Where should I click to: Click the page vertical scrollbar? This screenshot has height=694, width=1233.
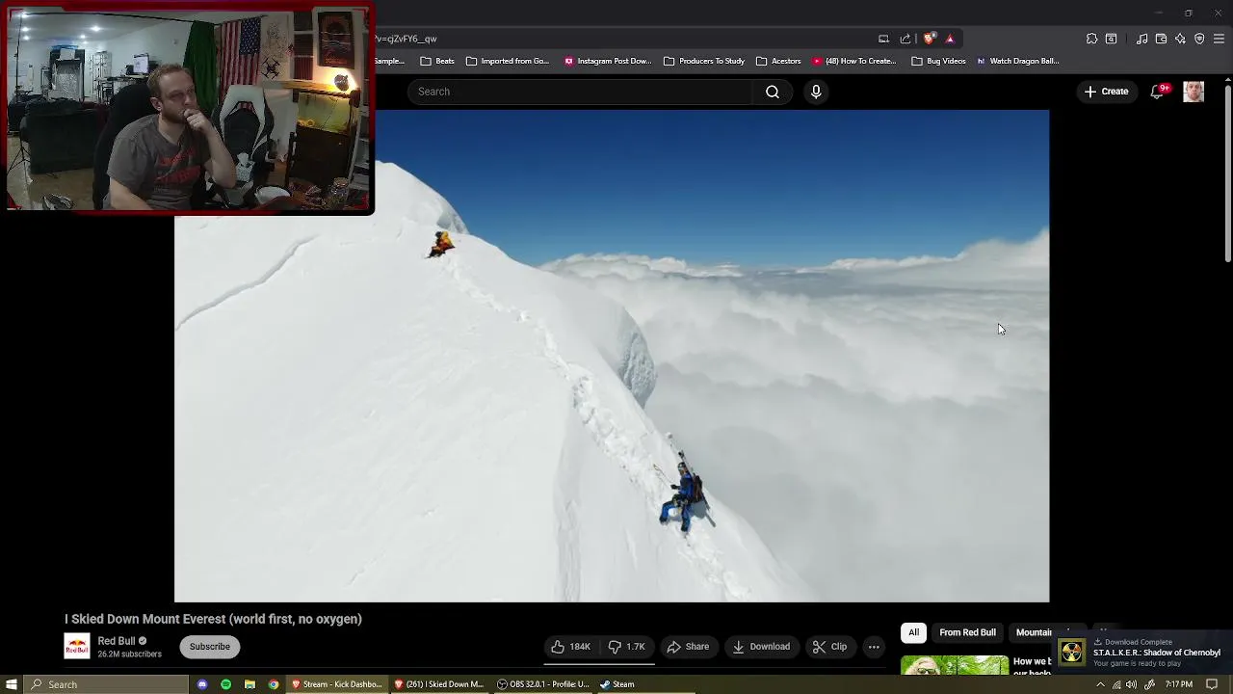click(1228, 173)
